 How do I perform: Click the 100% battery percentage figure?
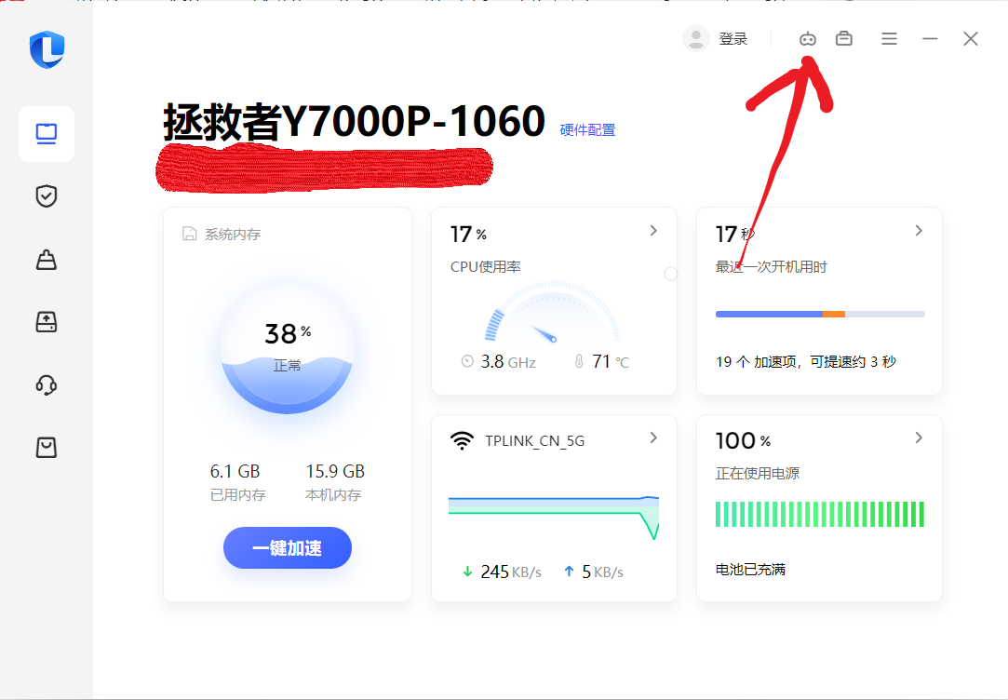click(x=743, y=441)
